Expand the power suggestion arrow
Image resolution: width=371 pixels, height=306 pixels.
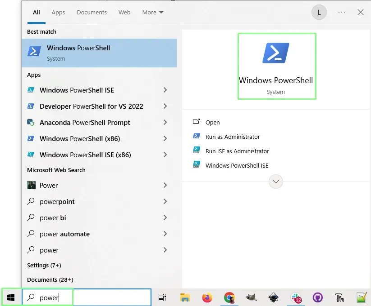click(165, 250)
